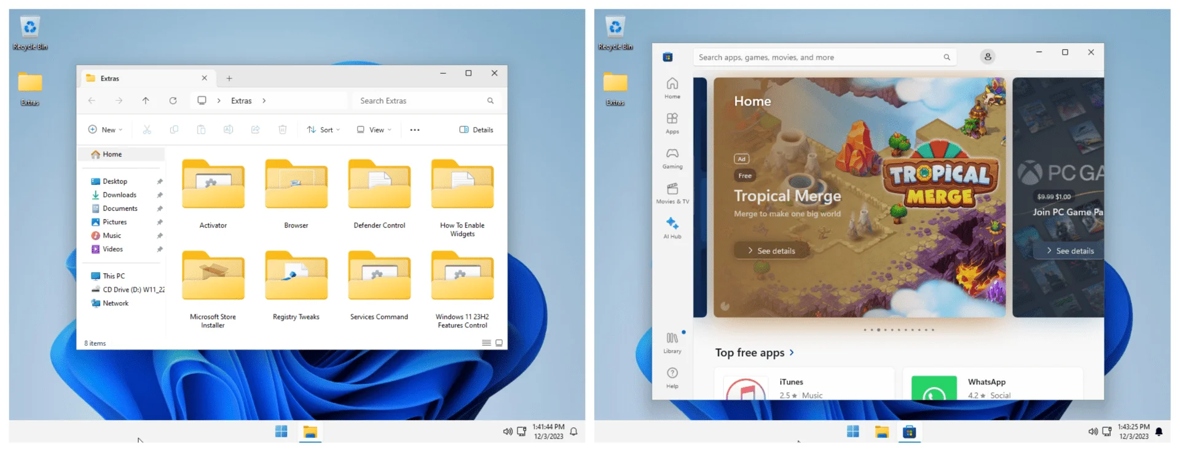This screenshot has height=452, width=1180.
Task: Open iTunes app card
Action: 804,384
